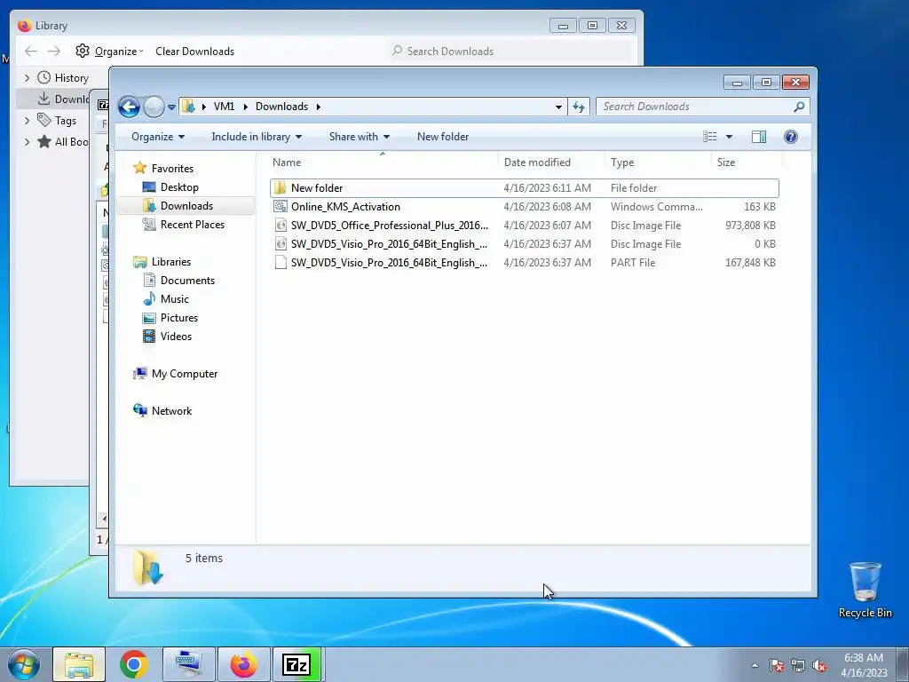
Task: Click the computer with keyboard taskbar icon
Action: [189, 664]
